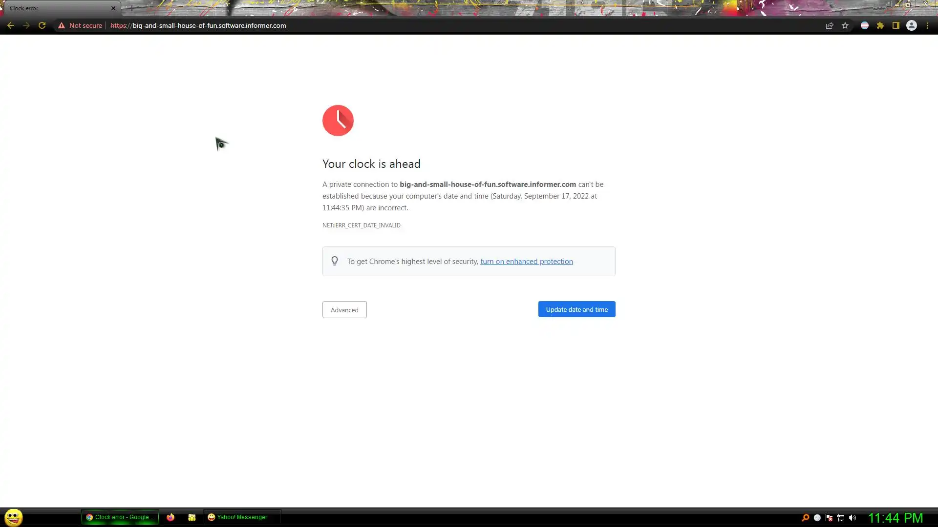Click the Not secure warning indicator
Image resolution: width=938 pixels, height=527 pixels.
(80, 26)
